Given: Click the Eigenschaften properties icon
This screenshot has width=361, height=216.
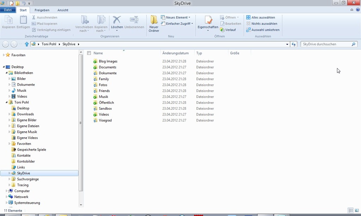Looking at the screenshot, I should tap(208, 20).
